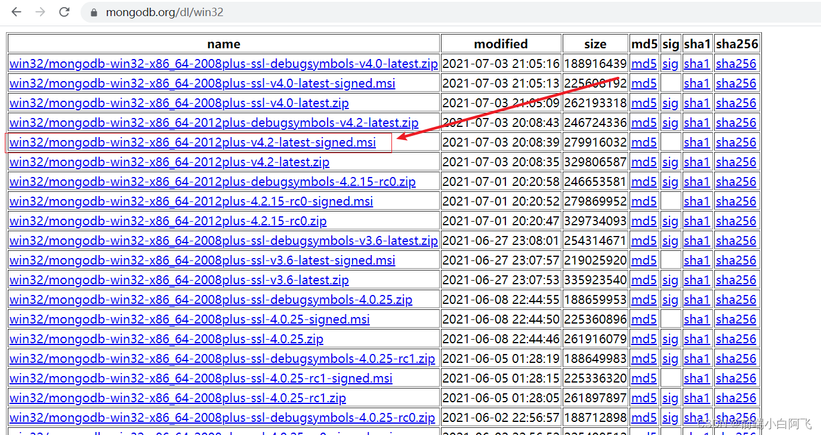This screenshot has height=435, width=821.
Task: Click sha256 link for 4.0.25-rc1-signed.msi row
Action: pyautogui.click(x=736, y=378)
